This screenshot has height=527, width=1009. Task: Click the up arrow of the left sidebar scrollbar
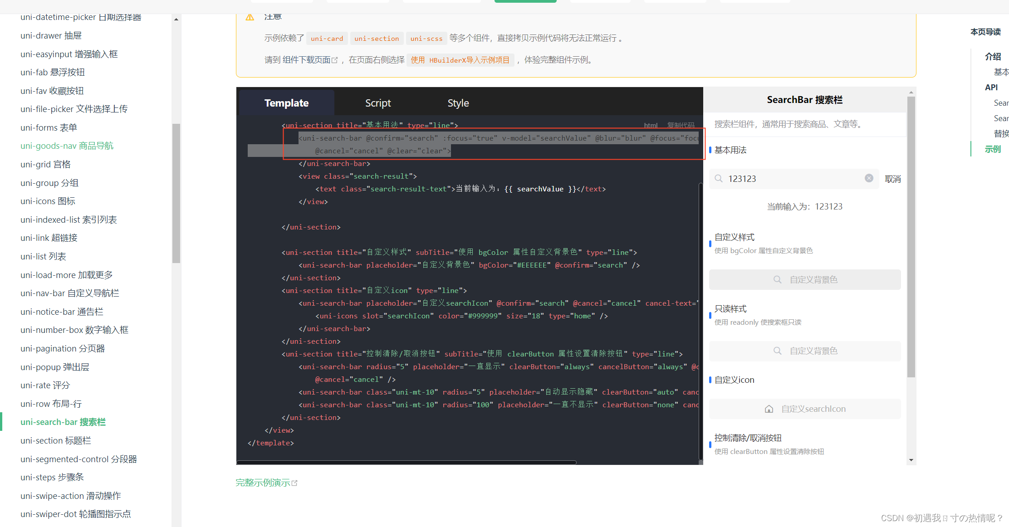pos(176,20)
